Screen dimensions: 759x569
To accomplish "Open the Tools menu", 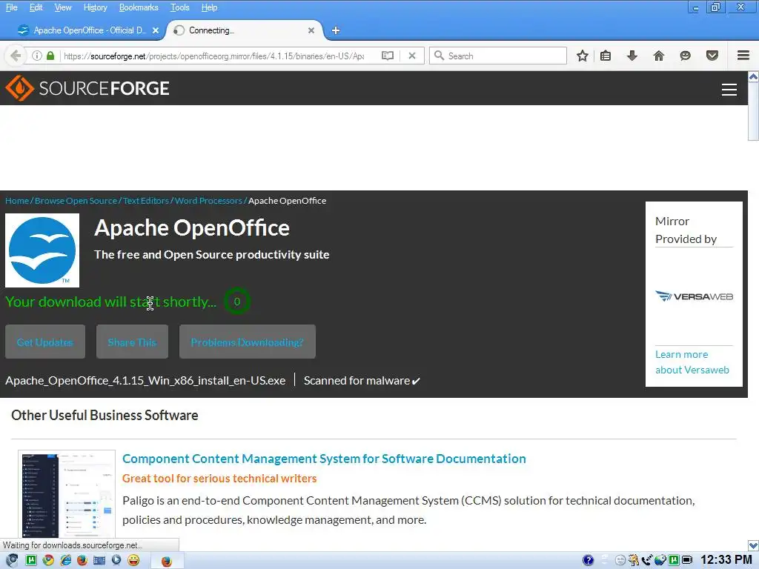I will [x=179, y=7].
